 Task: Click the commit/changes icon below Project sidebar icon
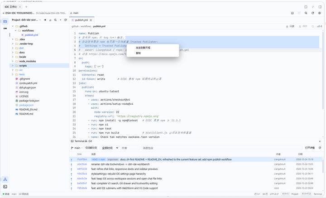click(5, 28)
